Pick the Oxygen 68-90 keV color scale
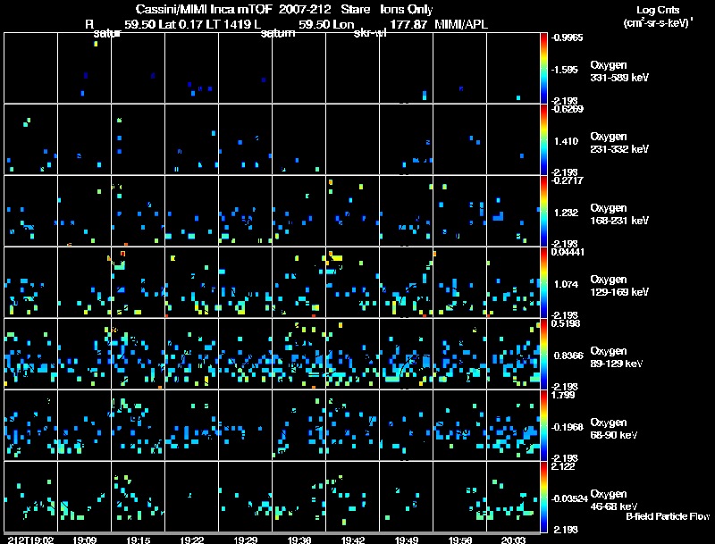The width and height of the screenshot is (715, 544). pyautogui.click(x=543, y=425)
